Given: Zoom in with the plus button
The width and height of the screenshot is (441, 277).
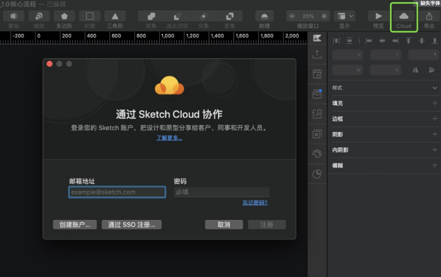Looking at the screenshot, I should pos(324,16).
